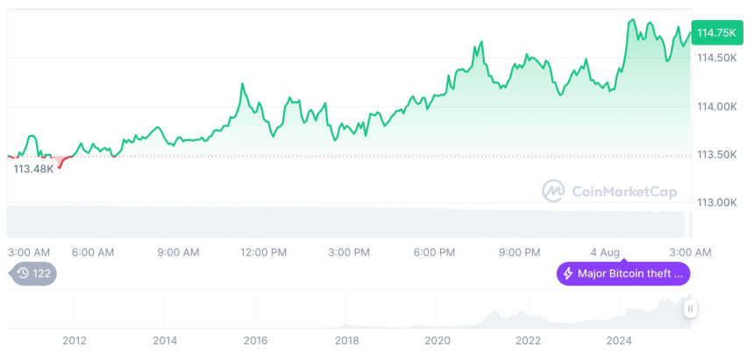Click the CoinMarketCap logo icon
Image resolution: width=754 pixels, height=351 pixels.
[x=553, y=190]
